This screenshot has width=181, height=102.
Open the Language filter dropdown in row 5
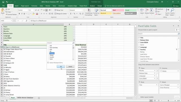click(74, 36)
